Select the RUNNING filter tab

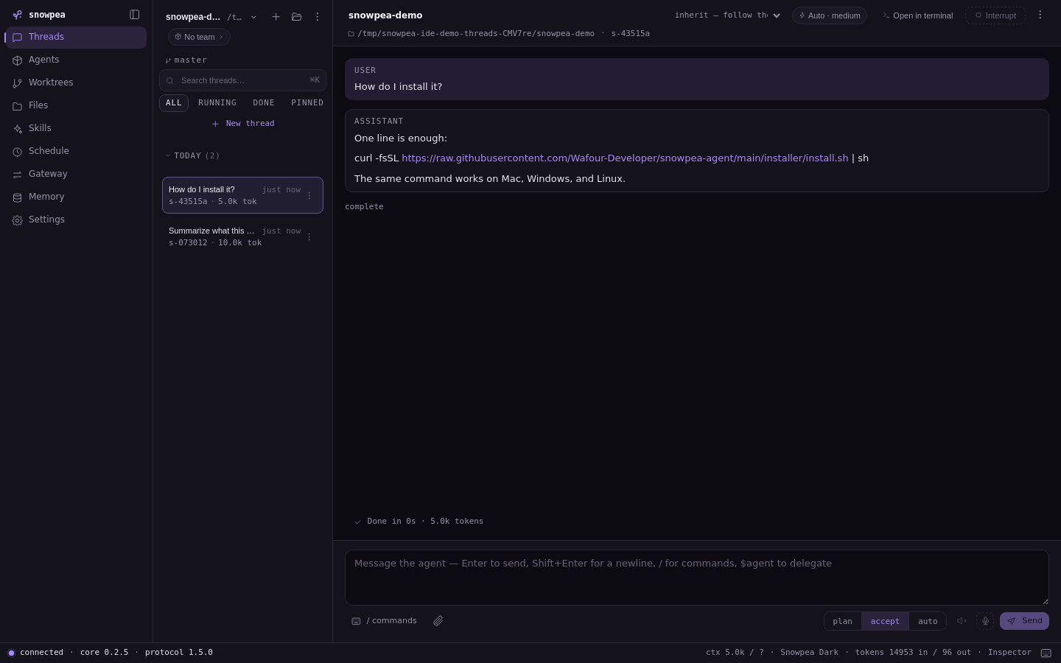coord(217,103)
